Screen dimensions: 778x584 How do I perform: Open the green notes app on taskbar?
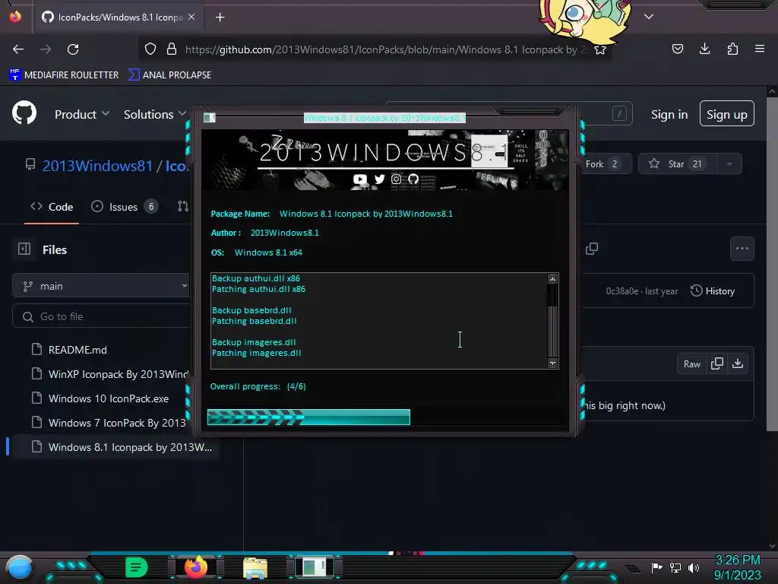(x=137, y=567)
